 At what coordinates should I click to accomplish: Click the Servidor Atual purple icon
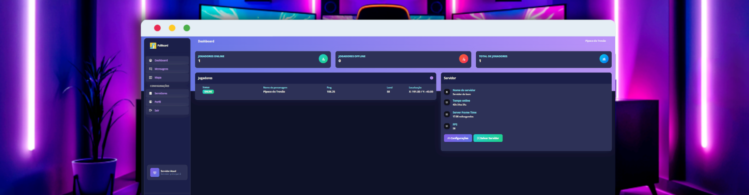point(154,172)
